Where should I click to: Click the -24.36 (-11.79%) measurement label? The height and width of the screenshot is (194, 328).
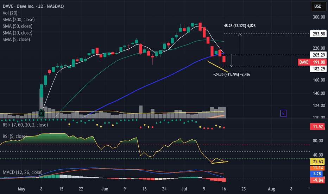click(232, 74)
